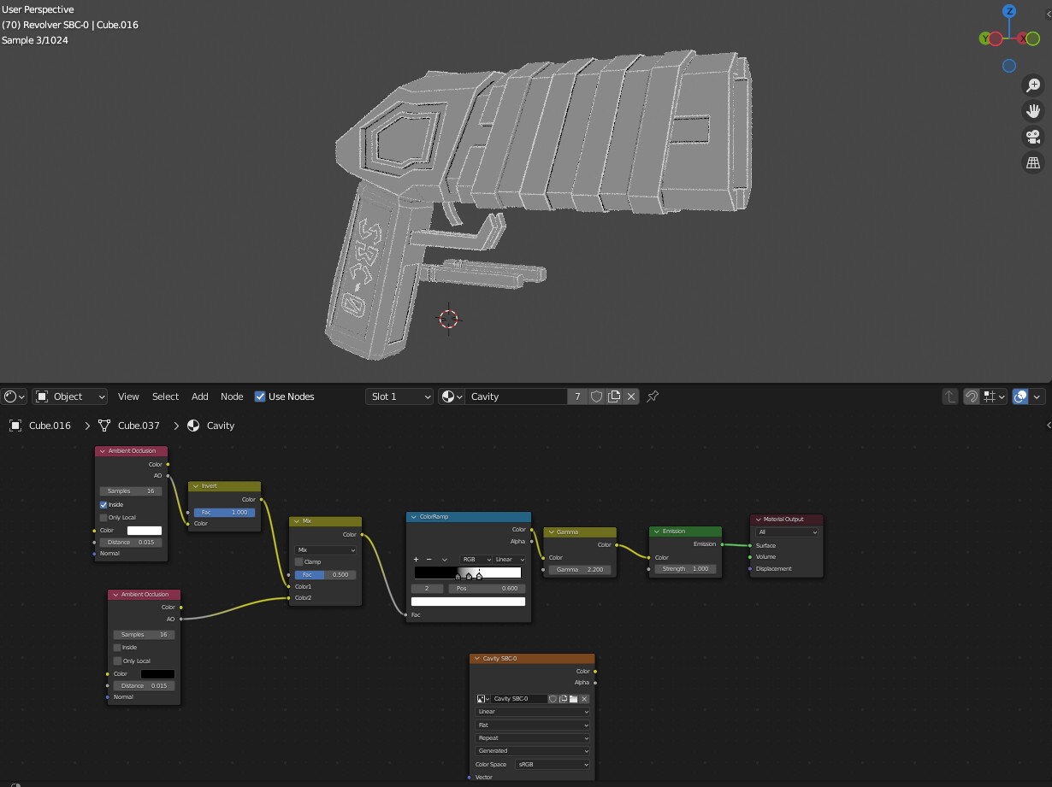Collapse the Gamma node with its header arrow
The image size is (1052, 787).
[551, 532]
